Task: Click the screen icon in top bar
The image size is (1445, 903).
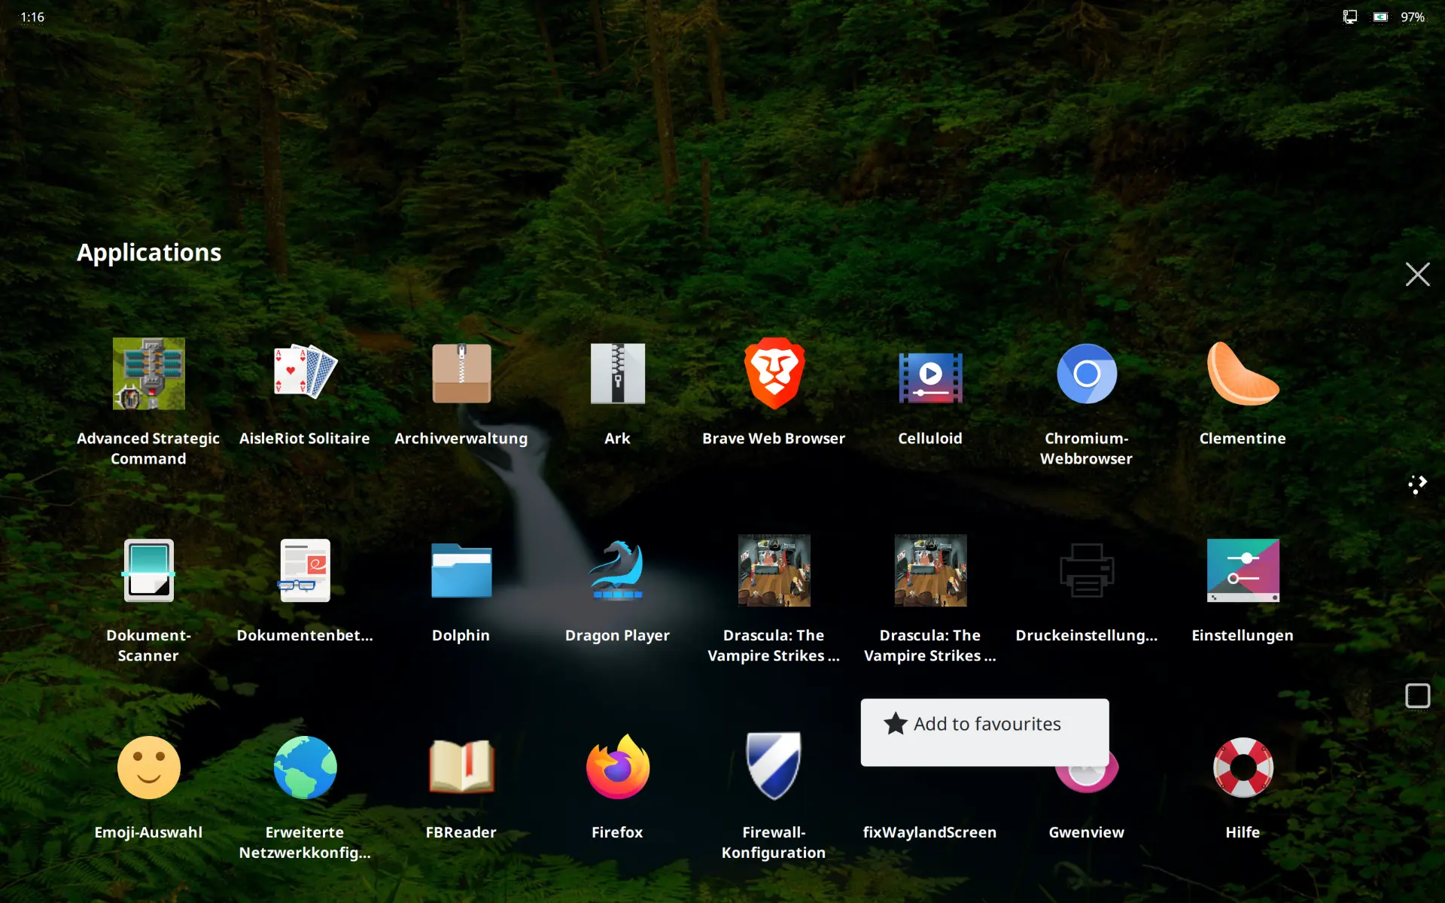Action: (x=1350, y=17)
